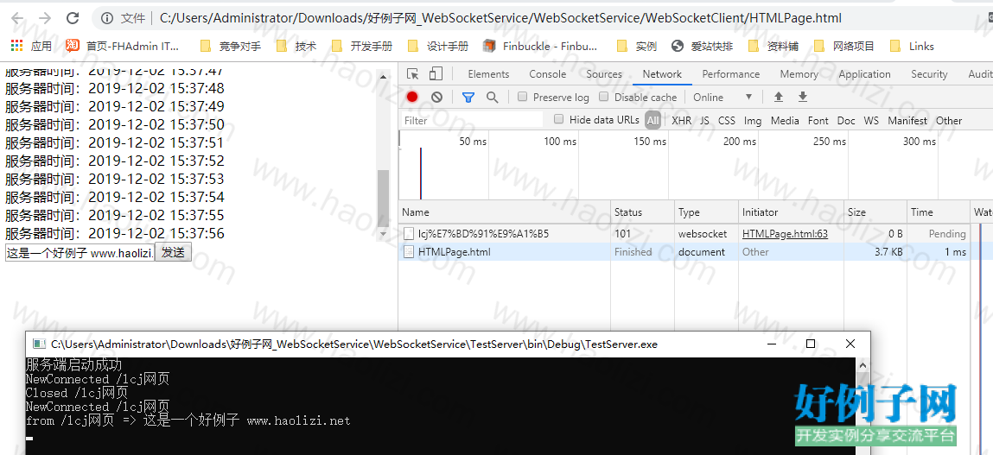Open the 设计手册 bookmark folder

pos(437,47)
